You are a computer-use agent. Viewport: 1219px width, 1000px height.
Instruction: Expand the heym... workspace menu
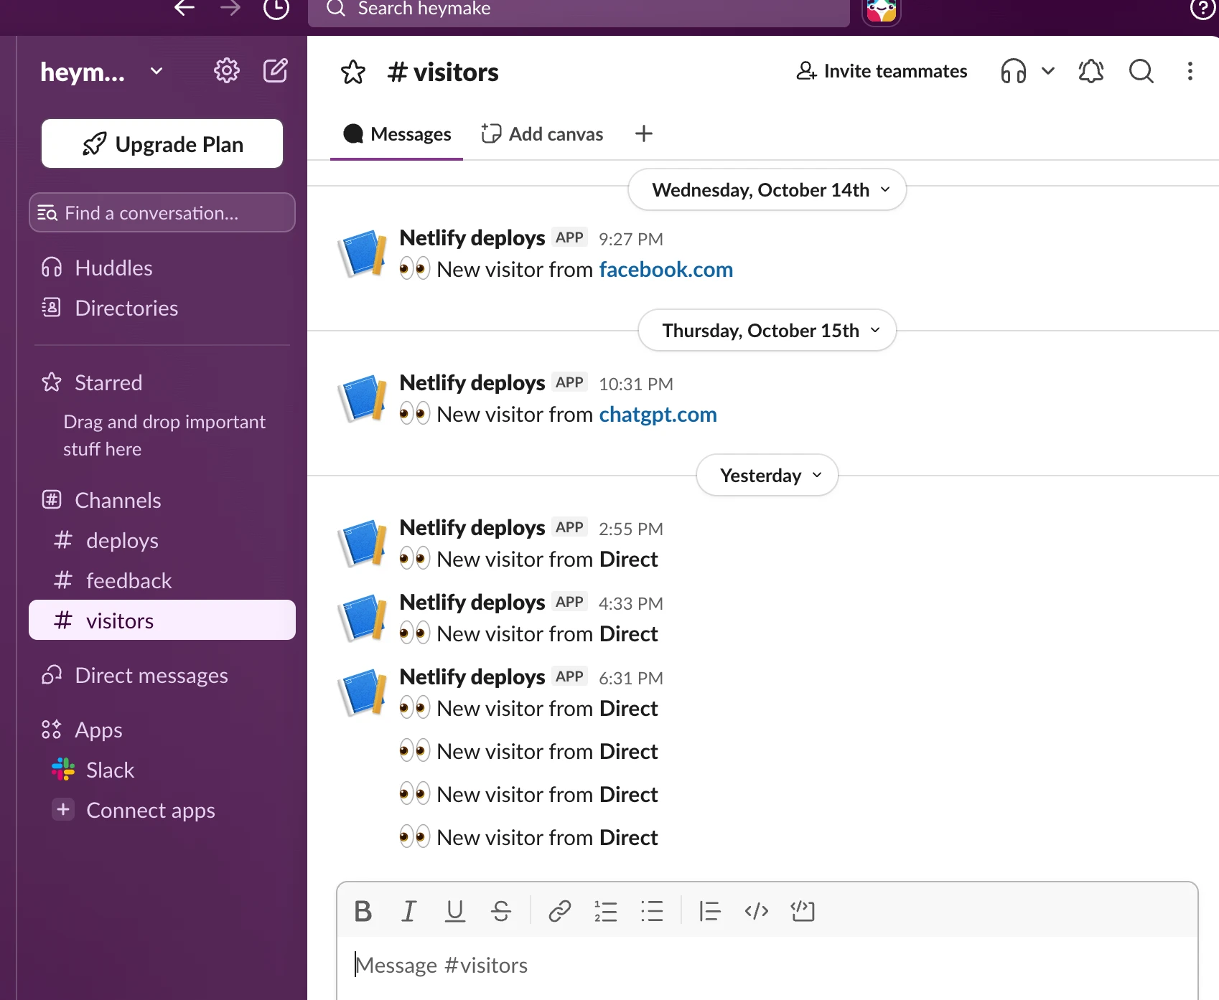(102, 72)
